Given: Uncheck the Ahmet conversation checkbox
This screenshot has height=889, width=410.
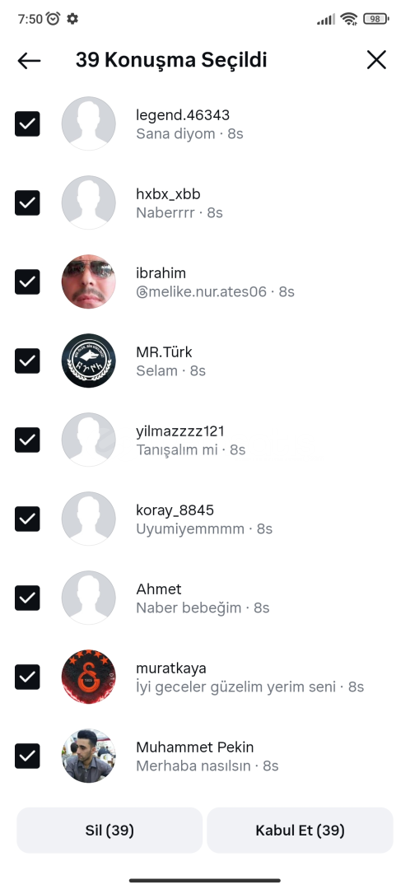Looking at the screenshot, I should click(x=27, y=598).
